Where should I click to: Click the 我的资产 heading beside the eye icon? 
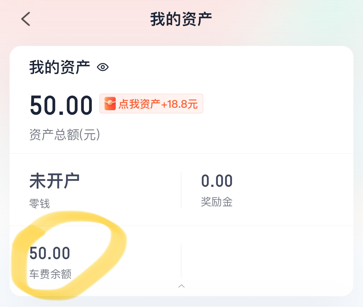click(x=60, y=67)
